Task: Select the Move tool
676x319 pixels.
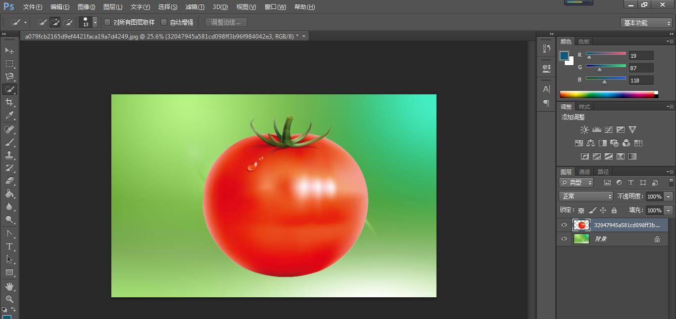Action: point(9,50)
